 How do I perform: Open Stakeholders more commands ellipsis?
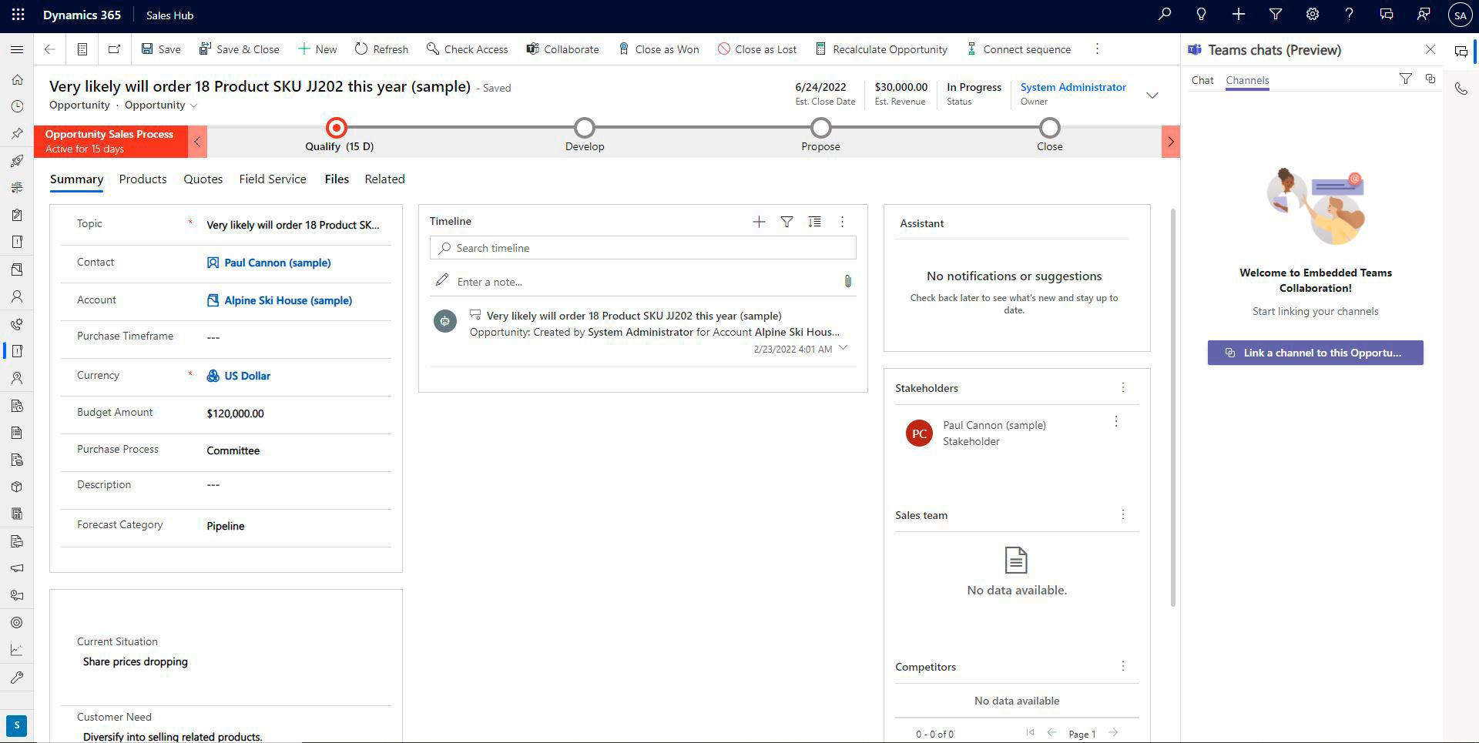pyautogui.click(x=1123, y=388)
